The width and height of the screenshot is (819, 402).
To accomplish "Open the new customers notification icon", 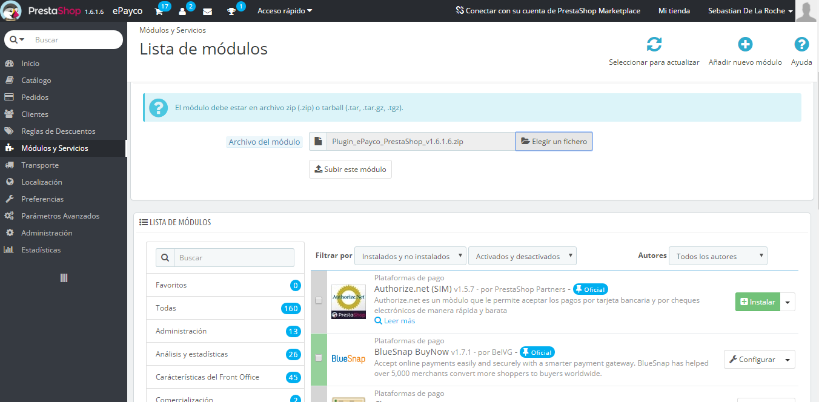I will pyautogui.click(x=182, y=12).
